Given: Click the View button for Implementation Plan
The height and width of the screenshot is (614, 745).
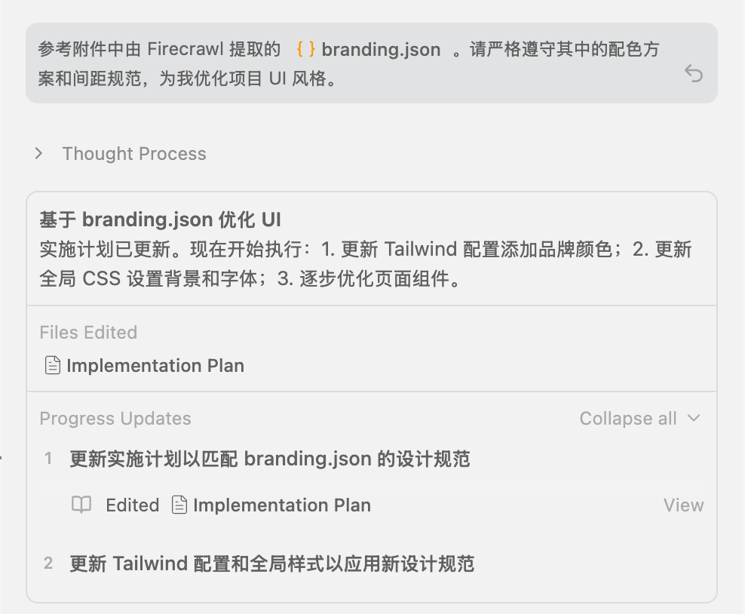Looking at the screenshot, I should click(x=683, y=505).
